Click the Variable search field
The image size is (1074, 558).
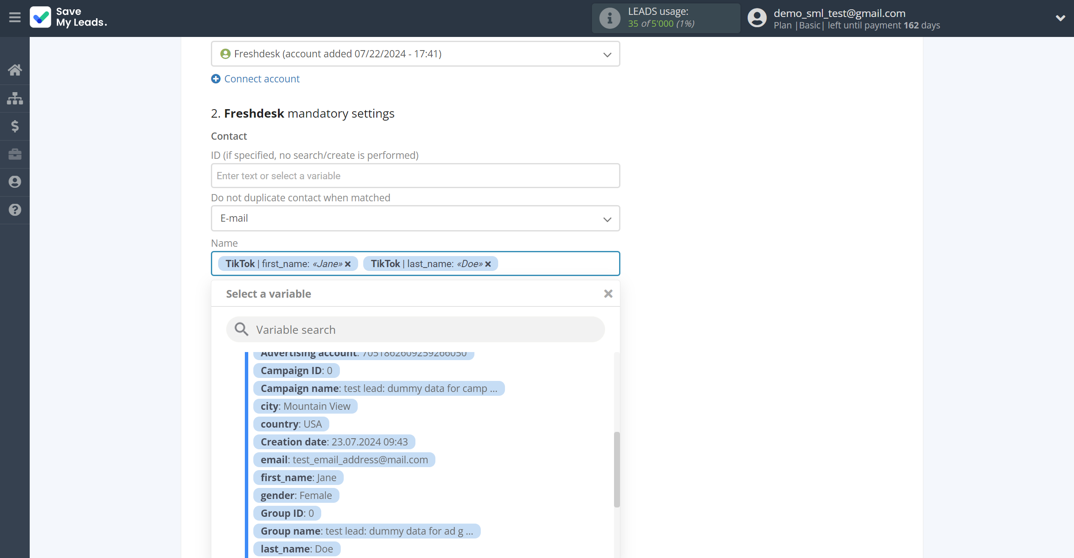(x=415, y=330)
